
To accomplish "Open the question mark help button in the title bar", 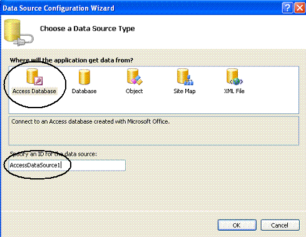I will point(287,8).
